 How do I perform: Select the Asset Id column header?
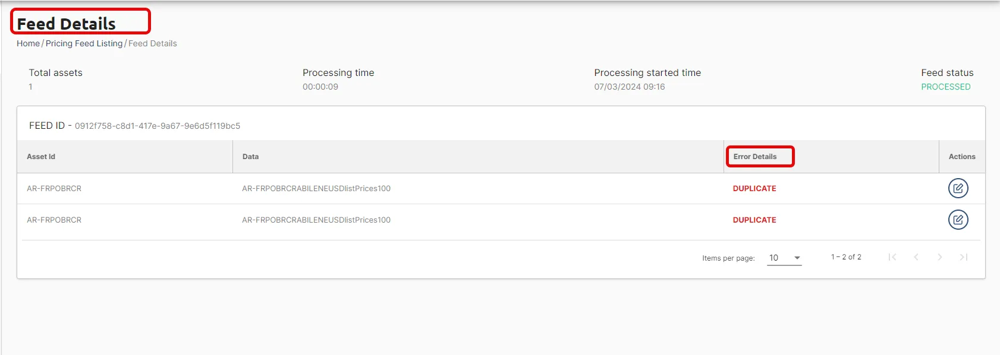[x=41, y=157]
